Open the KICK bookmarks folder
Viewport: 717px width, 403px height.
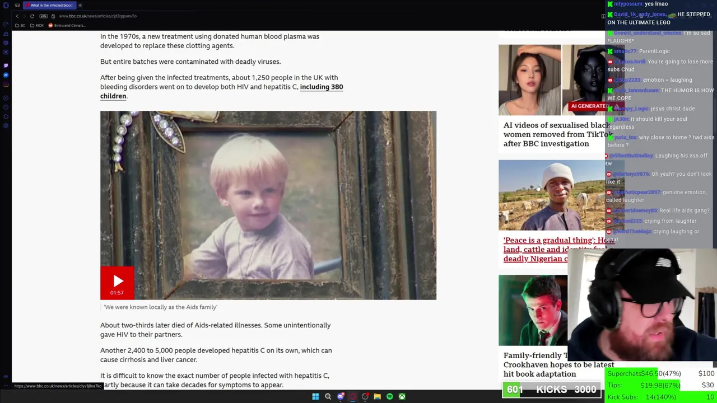coord(37,25)
